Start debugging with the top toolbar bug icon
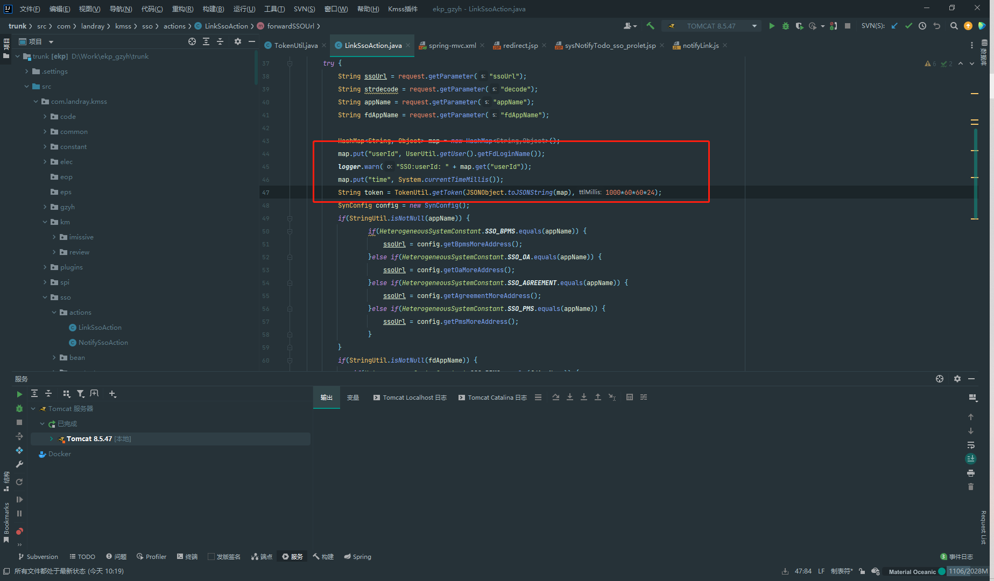This screenshot has height=581, width=994. point(786,26)
